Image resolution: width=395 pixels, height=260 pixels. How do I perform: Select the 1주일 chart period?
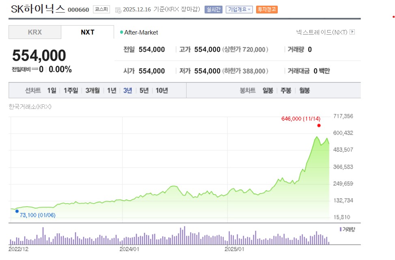pos(71,90)
